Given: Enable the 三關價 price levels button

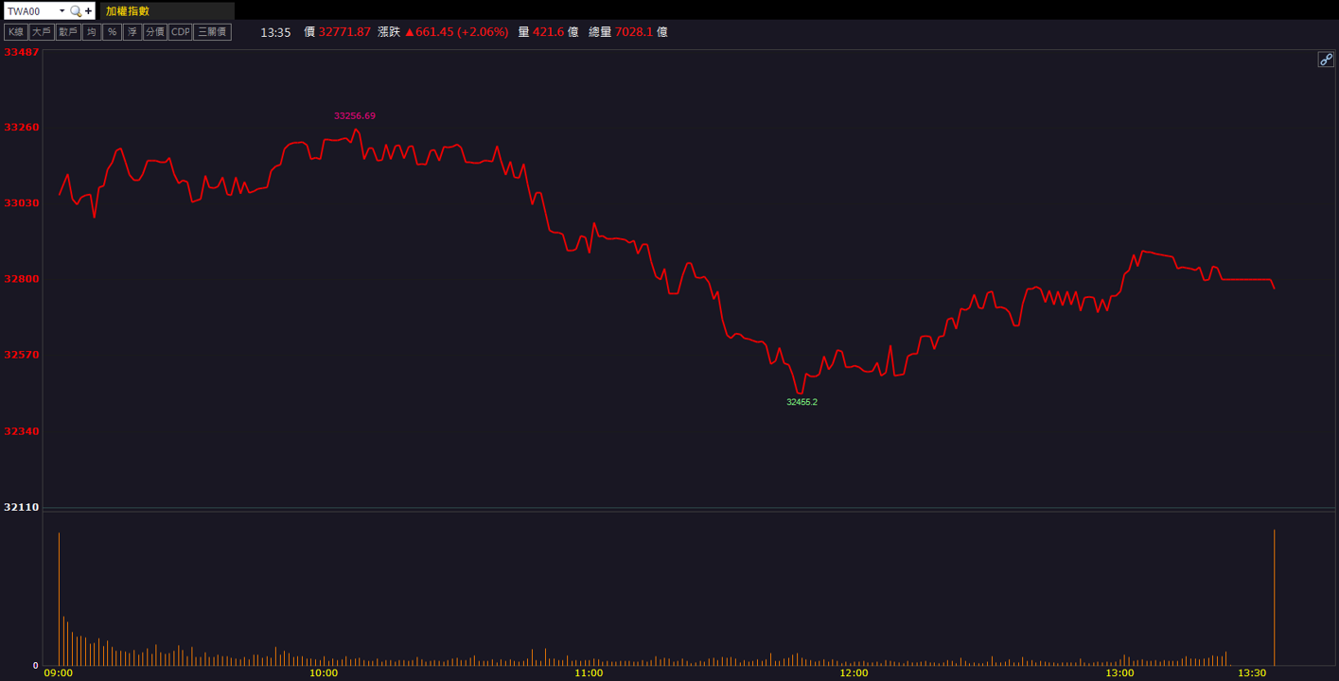Looking at the screenshot, I should (x=212, y=32).
